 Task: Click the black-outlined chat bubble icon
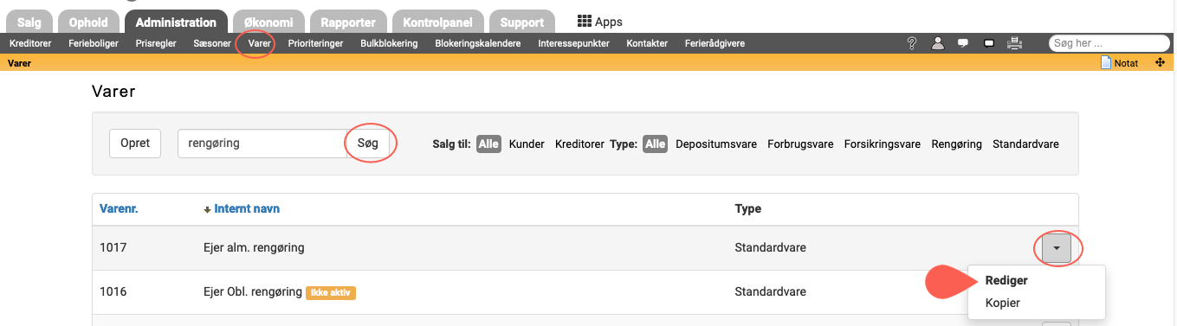tap(988, 43)
